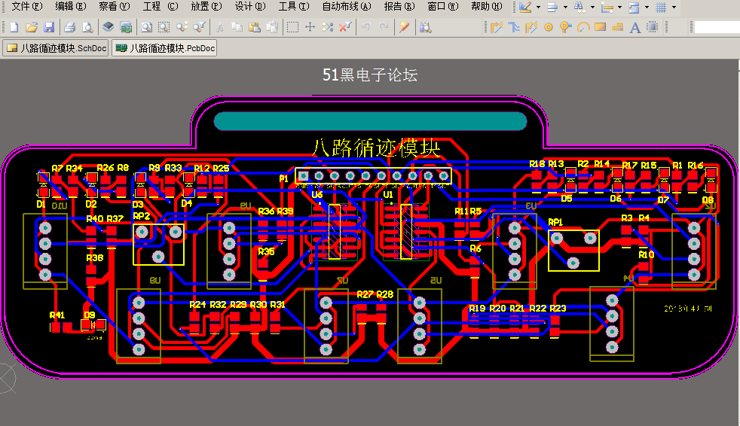Save the document with floppy icon
740x426 pixels.
coord(49,27)
